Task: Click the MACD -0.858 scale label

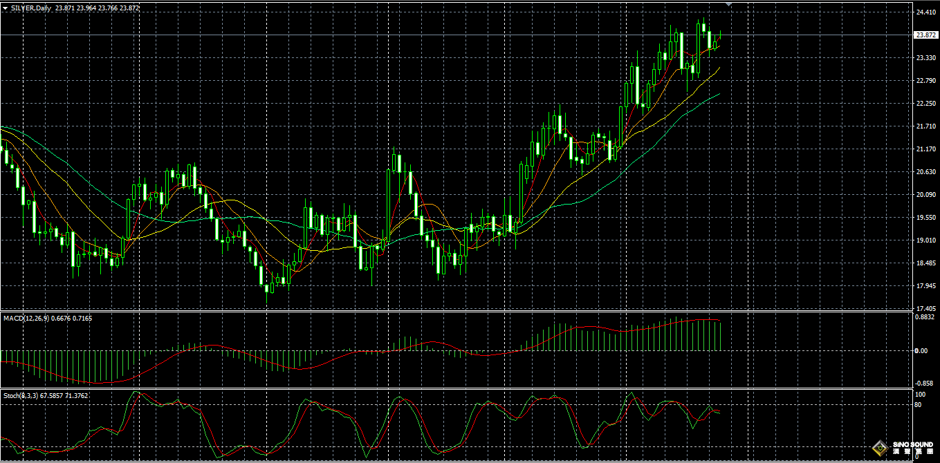Action: [925, 384]
